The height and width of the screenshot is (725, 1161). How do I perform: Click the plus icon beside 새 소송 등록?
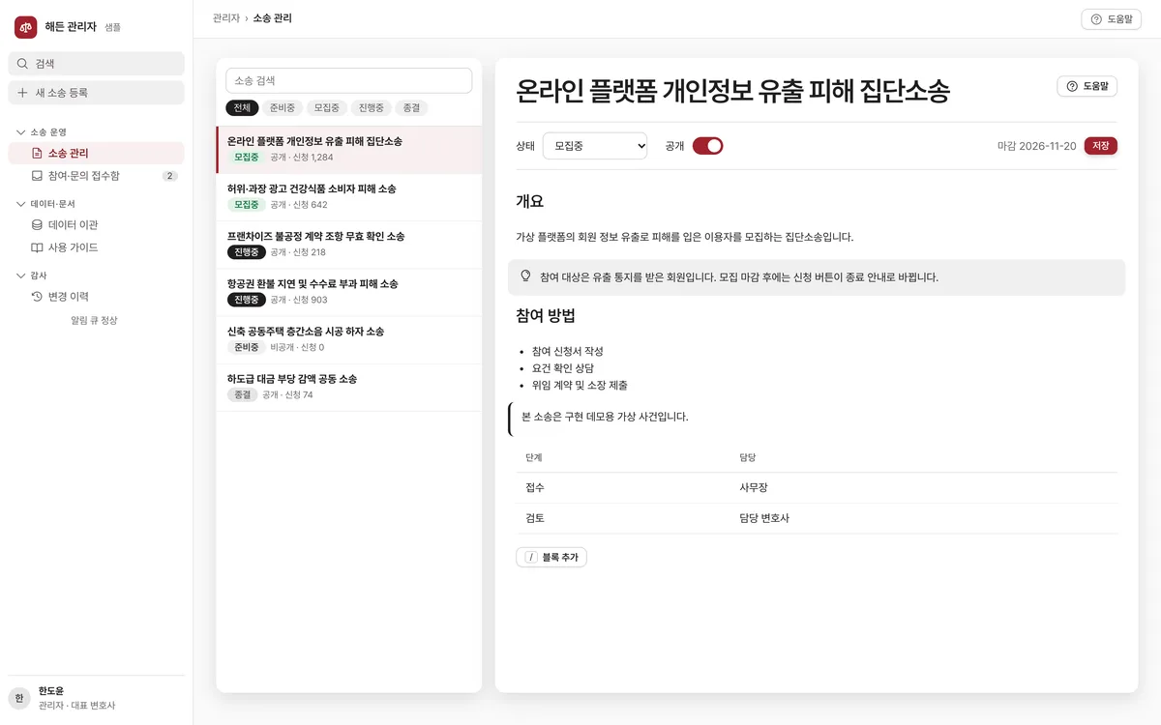(x=23, y=93)
